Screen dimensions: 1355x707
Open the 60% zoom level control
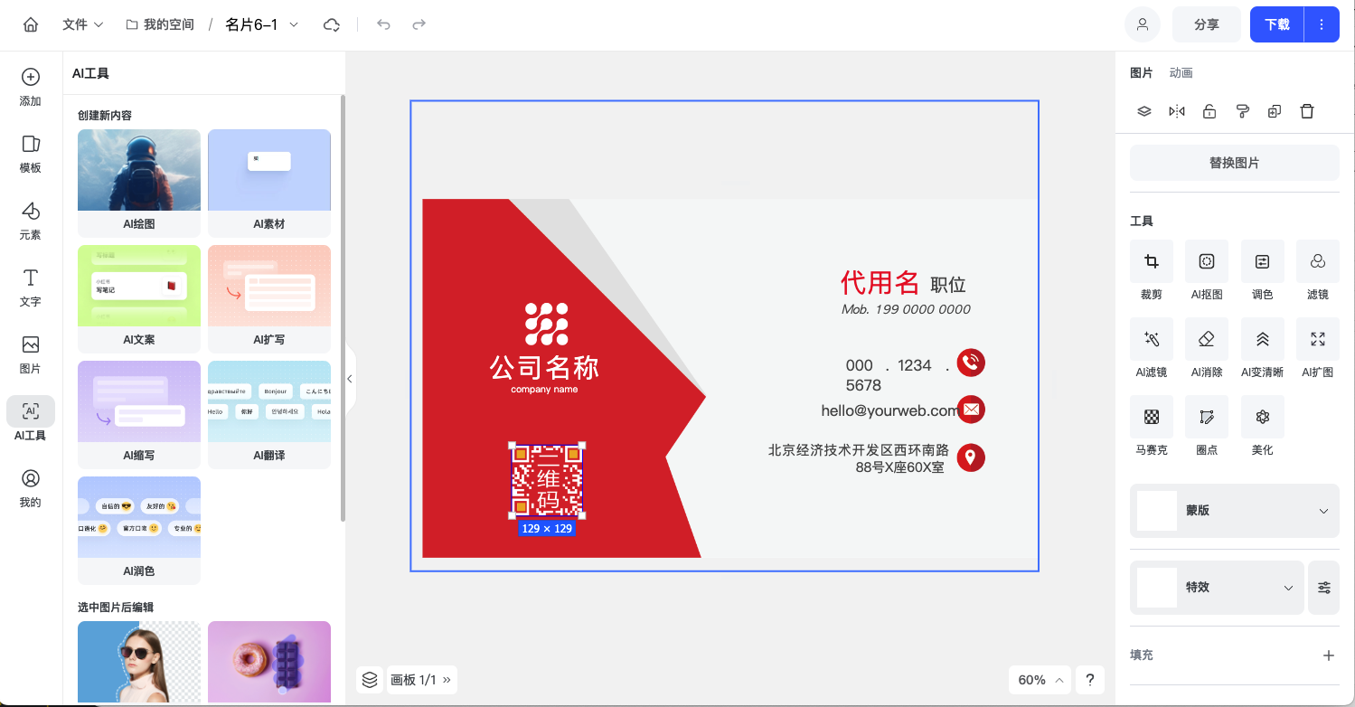[x=1039, y=679]
